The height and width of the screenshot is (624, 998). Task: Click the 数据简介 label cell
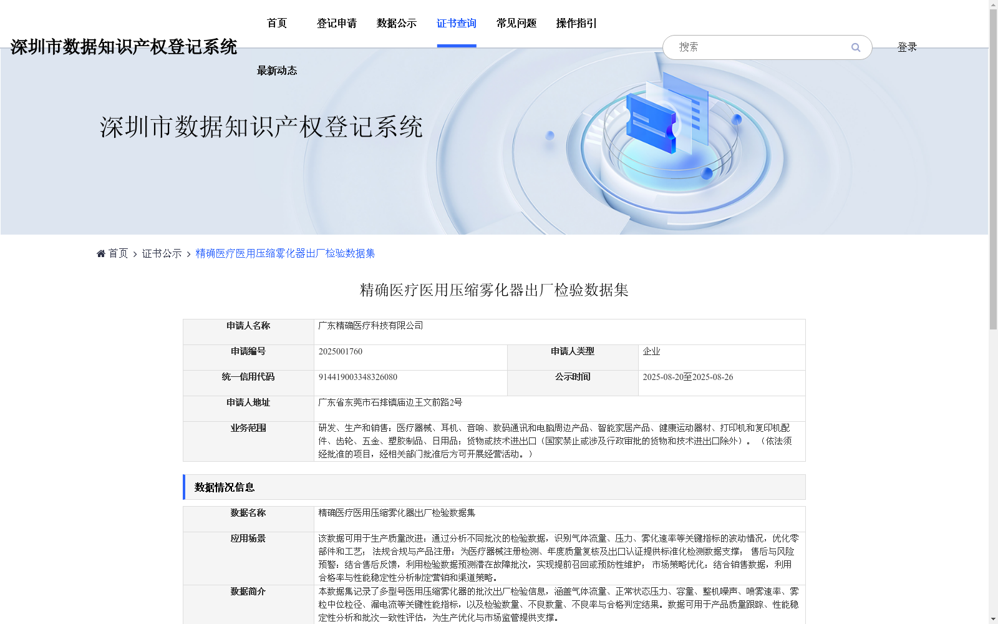click(248, 604)
